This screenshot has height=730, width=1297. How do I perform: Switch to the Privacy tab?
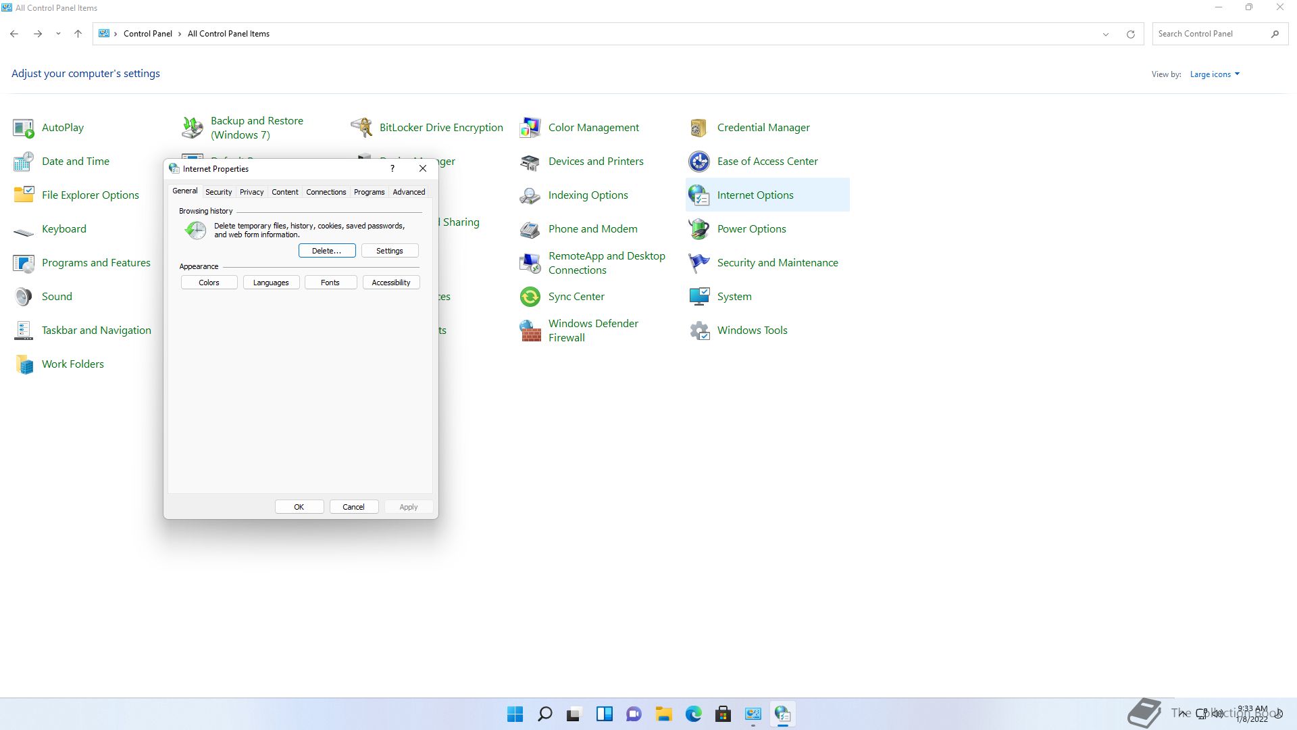[x=251, y=192]
